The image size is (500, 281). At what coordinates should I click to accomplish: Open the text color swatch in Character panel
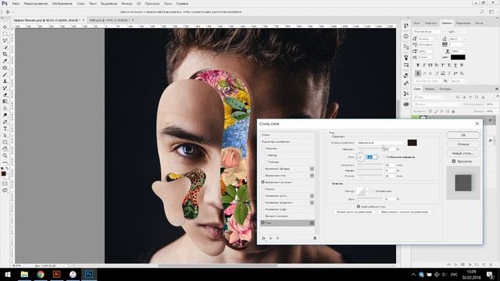pos(458,57)
